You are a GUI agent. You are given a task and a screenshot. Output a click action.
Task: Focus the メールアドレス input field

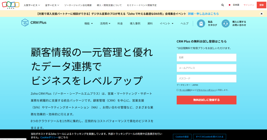click(x=206, y=68)
